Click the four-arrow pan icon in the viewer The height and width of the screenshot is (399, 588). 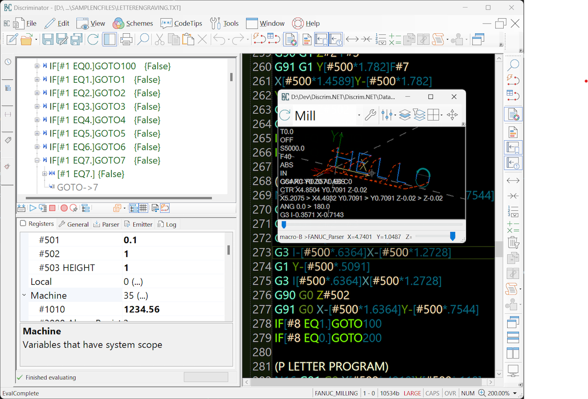[452, 115]
